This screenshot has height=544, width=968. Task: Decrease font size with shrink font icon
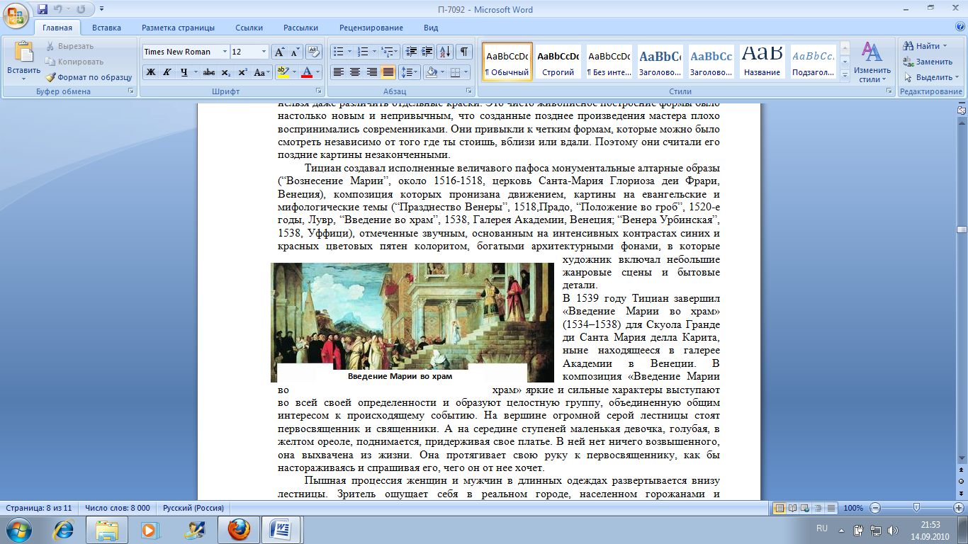pyautogui.click(x=295, y=52)
